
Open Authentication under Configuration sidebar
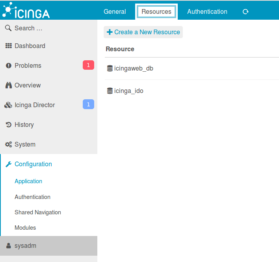[x=32, y=197]
